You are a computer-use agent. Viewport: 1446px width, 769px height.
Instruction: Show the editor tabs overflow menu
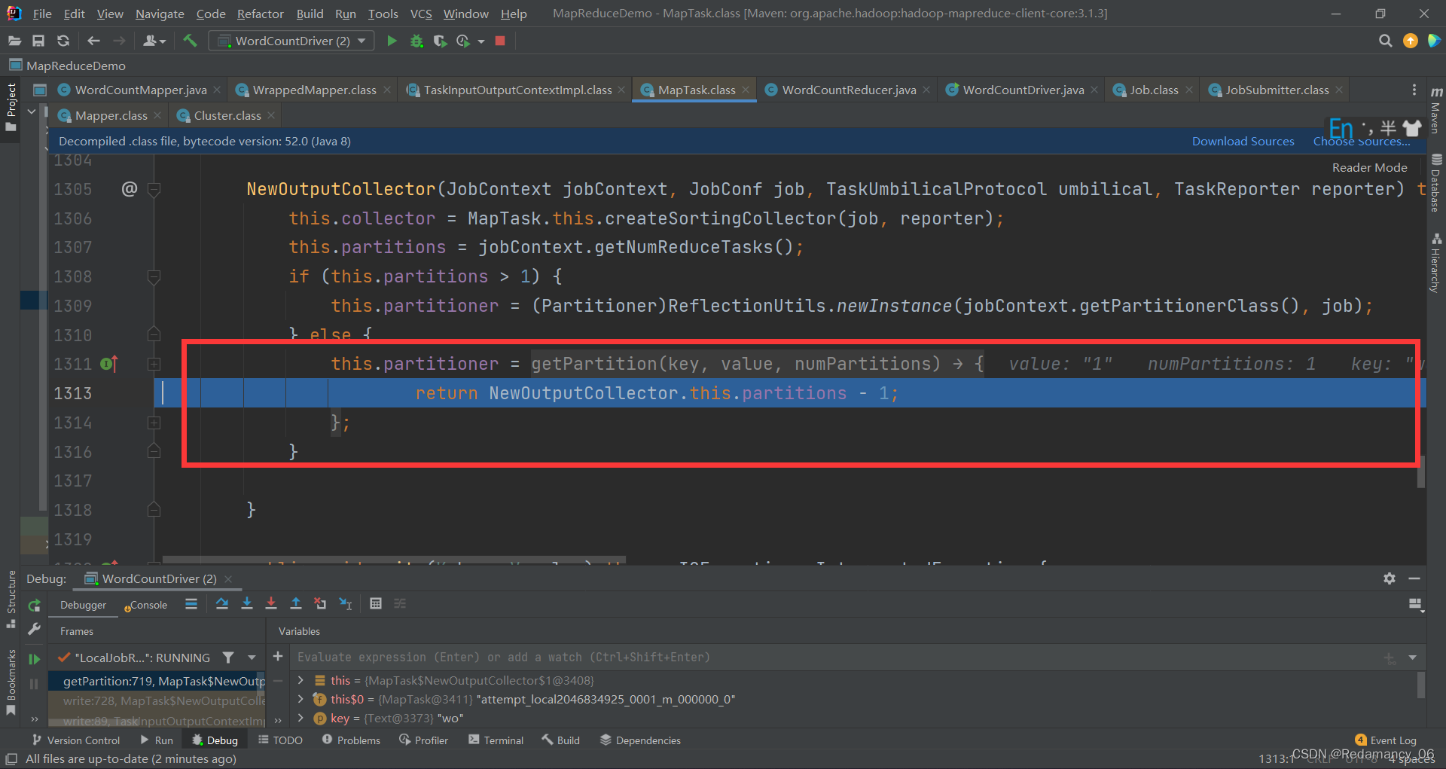(1414, 90)
